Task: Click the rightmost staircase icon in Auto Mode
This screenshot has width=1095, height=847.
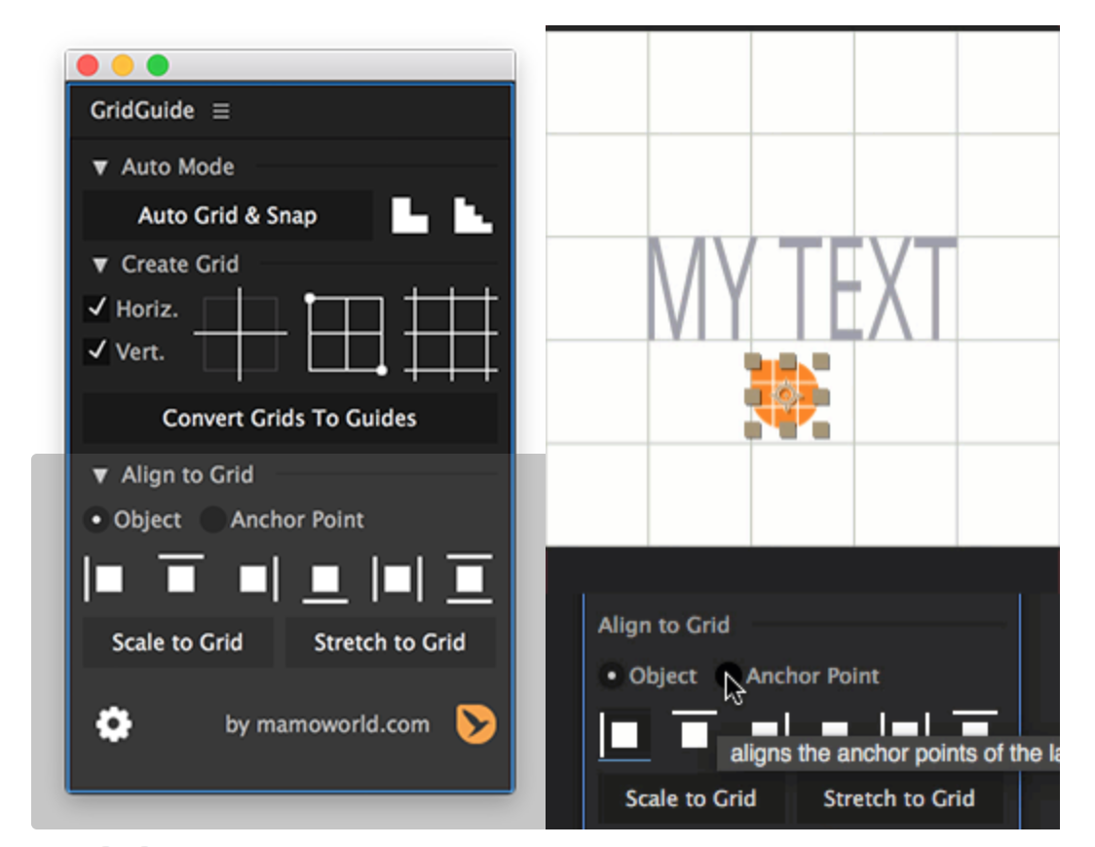Action: [x=472, y=215]
